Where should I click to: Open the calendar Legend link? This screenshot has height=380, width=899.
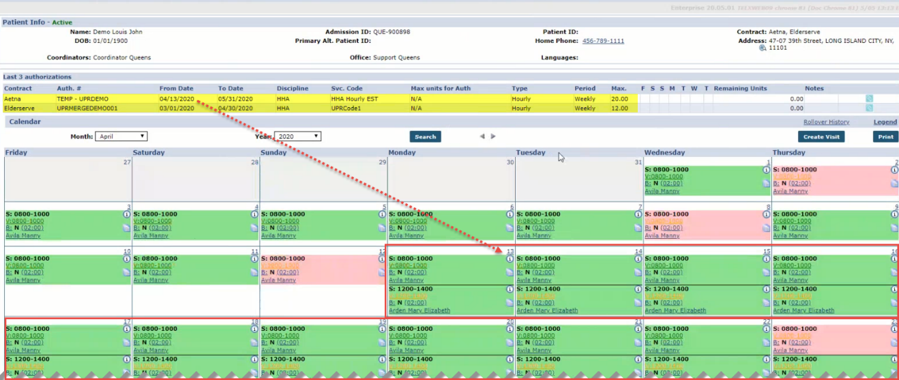(885, 122)
